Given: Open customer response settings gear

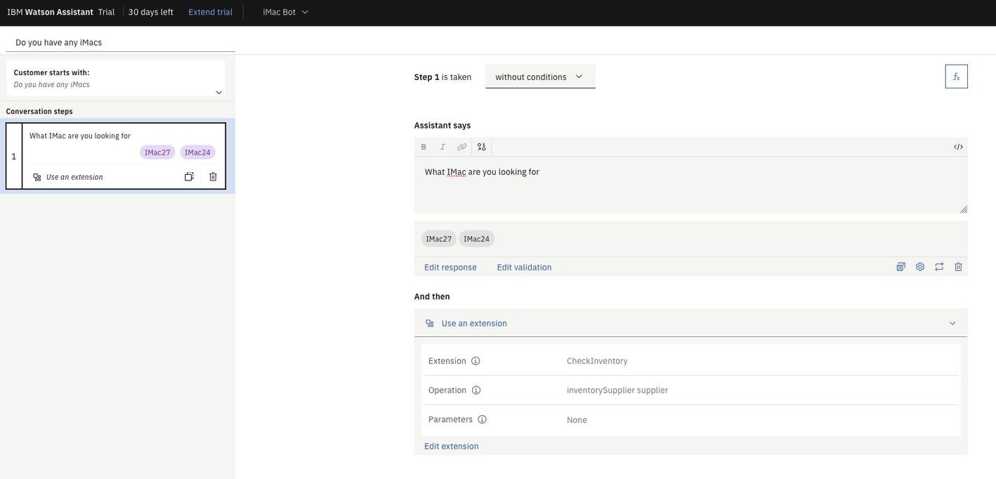Looking at the screenshot, I should click(920, 267).
